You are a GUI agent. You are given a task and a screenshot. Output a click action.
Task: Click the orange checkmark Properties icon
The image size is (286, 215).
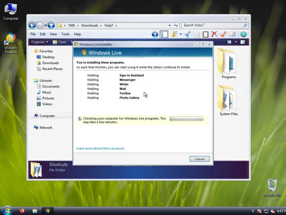[x=223, y=34]
